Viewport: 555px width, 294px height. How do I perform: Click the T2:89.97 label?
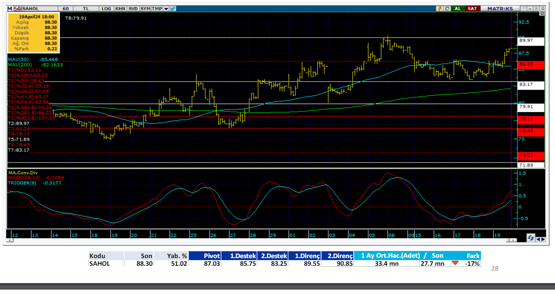tap(19, 123)
